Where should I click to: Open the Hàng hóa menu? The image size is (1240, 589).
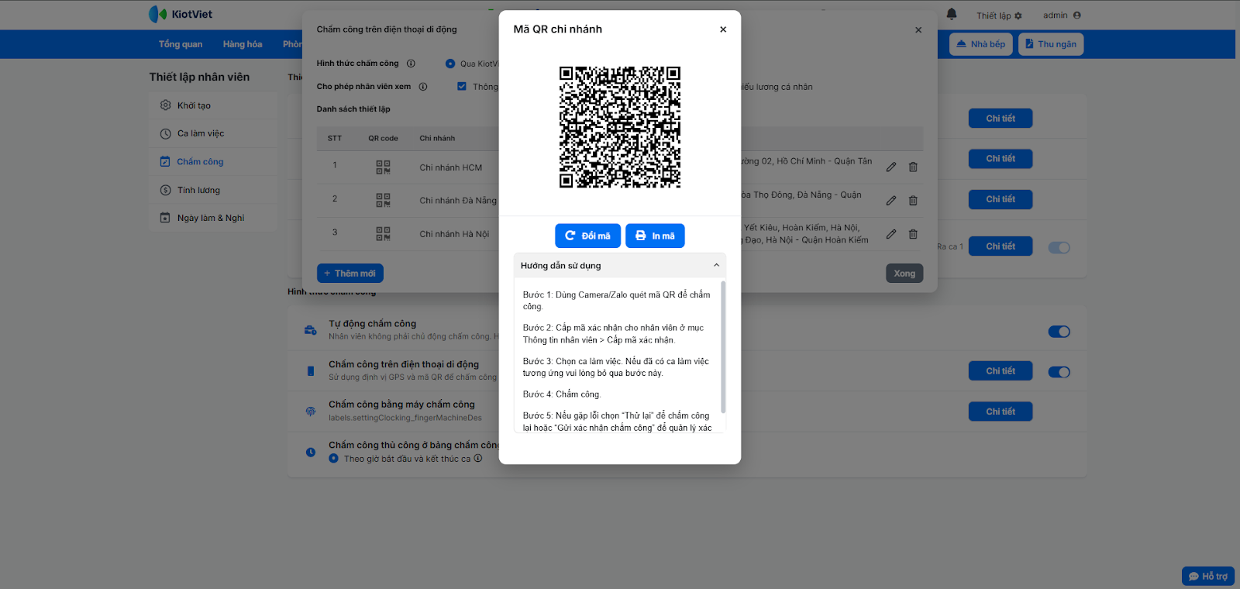pos(243,44)
